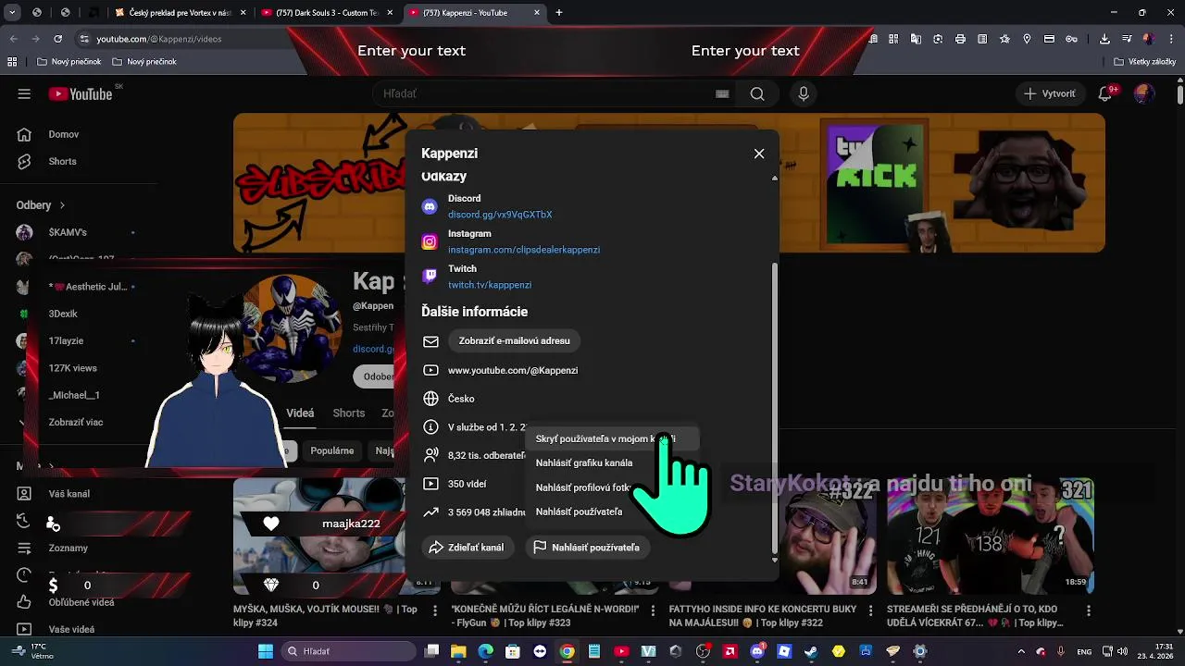Click Windows taskbar search box
The height and width of the screenshot is (666, 1185).
tap(347, 651)
